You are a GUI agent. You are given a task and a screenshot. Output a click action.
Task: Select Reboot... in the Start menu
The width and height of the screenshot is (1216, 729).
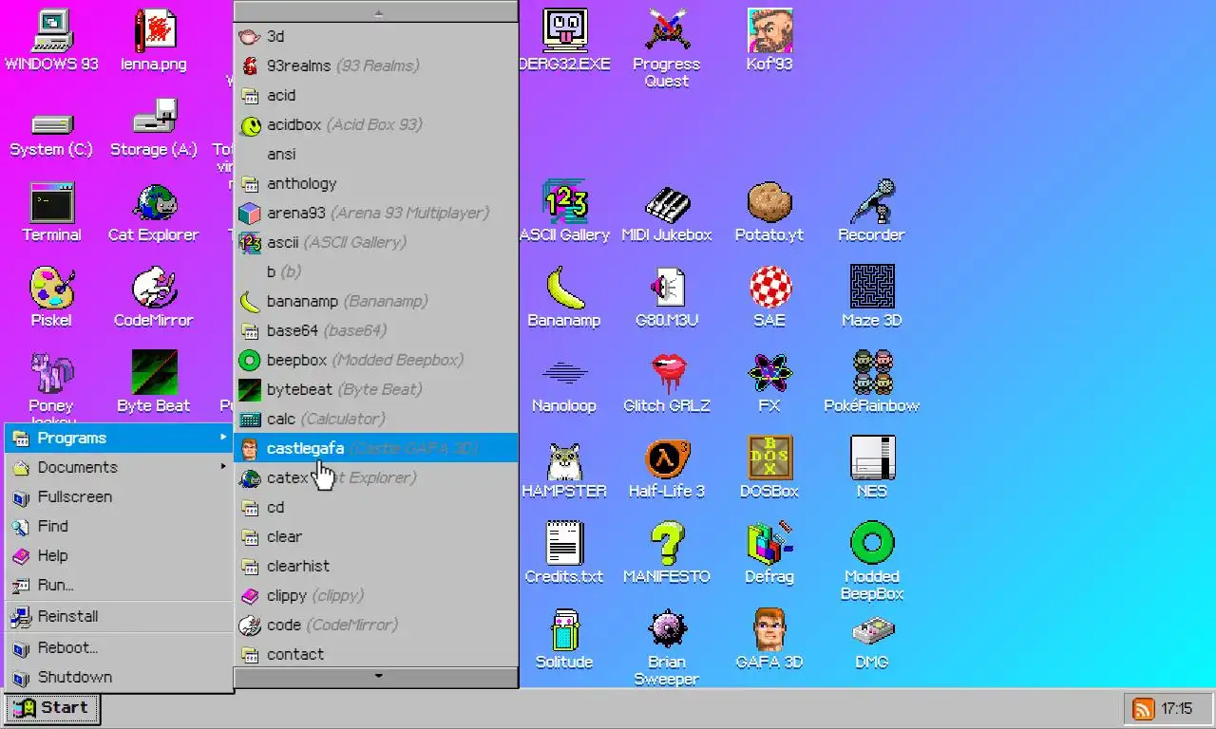(119, 647)
